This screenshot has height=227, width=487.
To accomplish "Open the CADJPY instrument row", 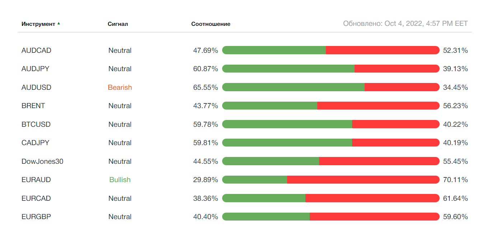I will tap(35, 143).
